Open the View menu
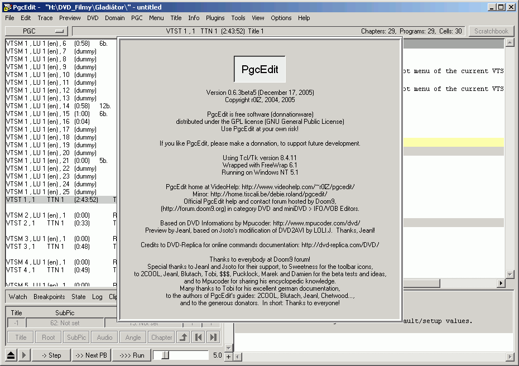This screenshot has width=519, height=366. tap(258, 18)
